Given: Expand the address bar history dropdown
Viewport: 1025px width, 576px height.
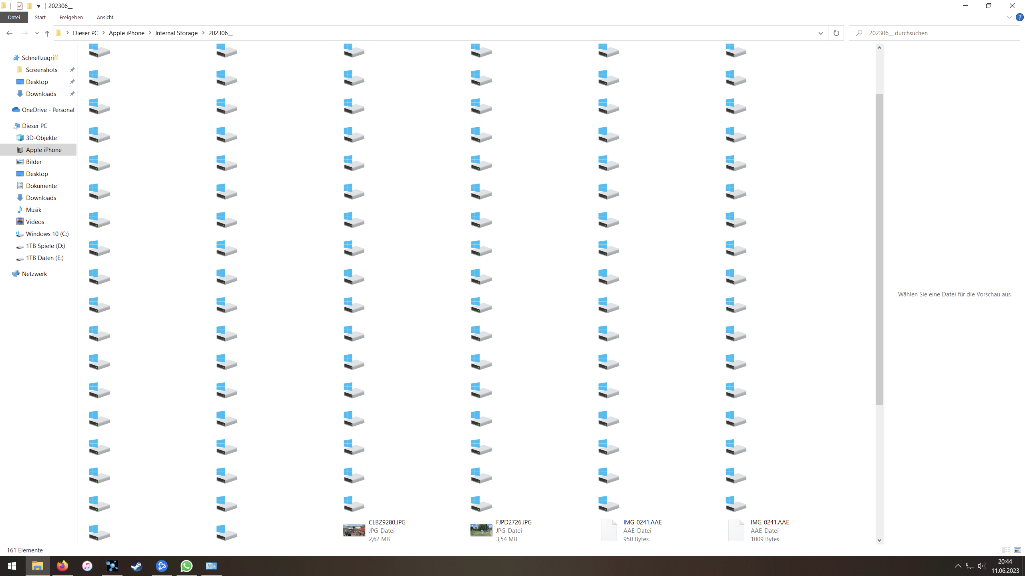Looking at the screenshot, I should [820, 33].
